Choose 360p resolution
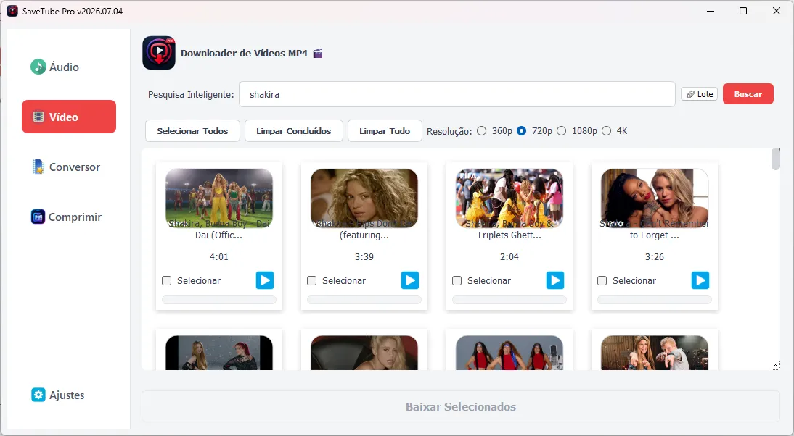Screen dimensions: 794x436 (482, 131)
